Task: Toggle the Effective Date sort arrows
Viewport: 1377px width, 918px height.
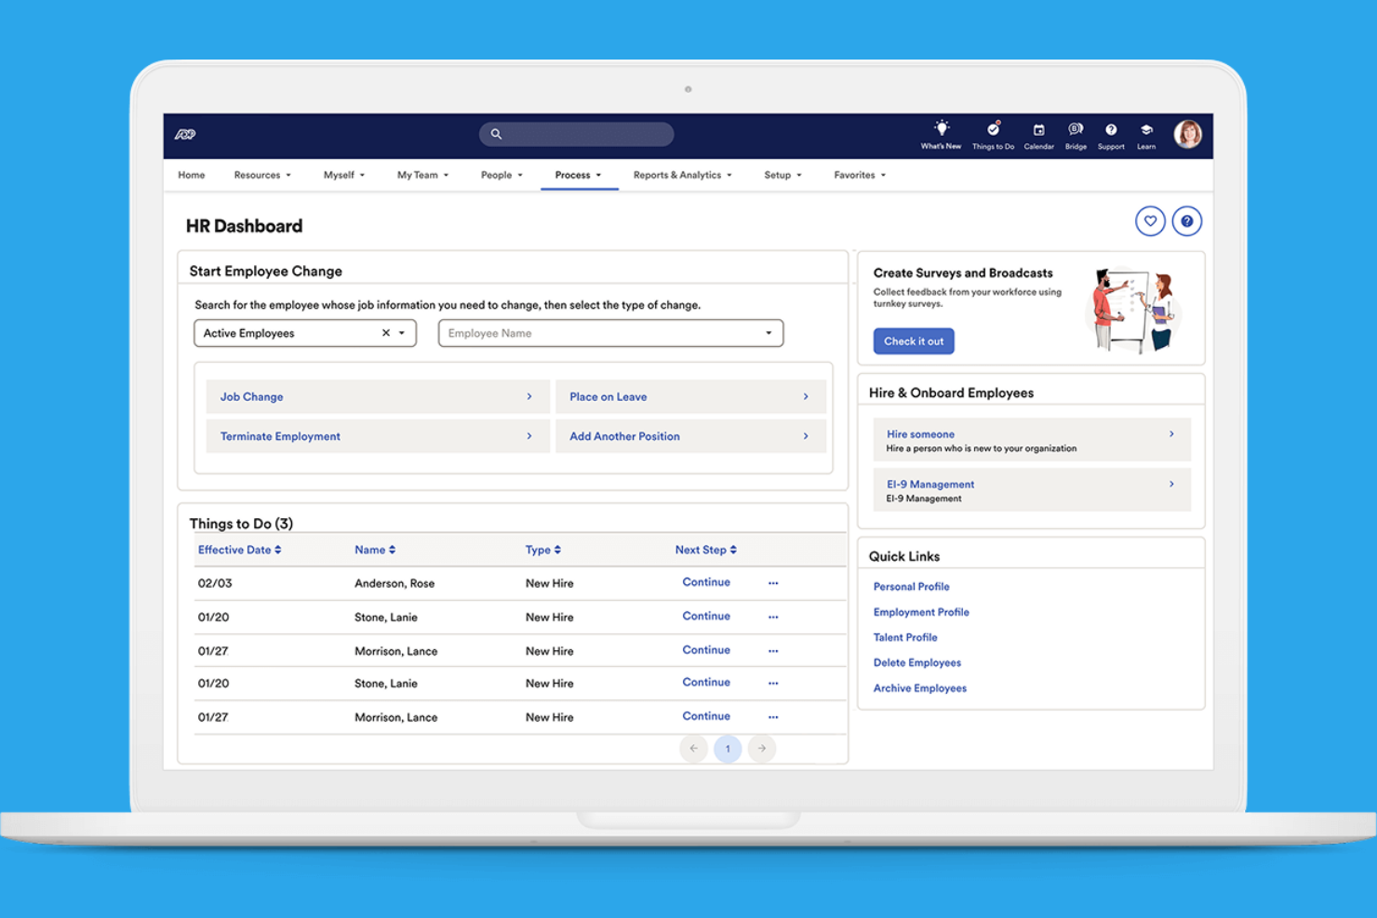Action: click(x=276, y=549)
